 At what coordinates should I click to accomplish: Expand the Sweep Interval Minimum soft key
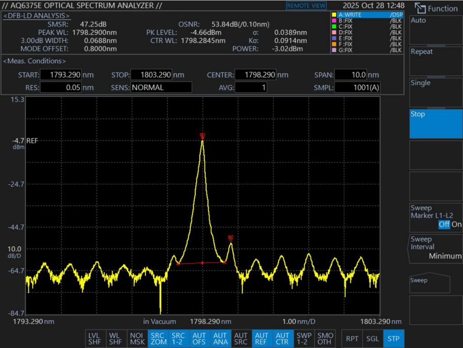point(435,248)
